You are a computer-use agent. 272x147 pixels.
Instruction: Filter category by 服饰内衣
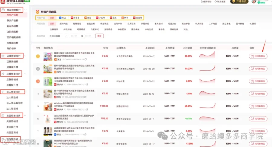point(64,24)
